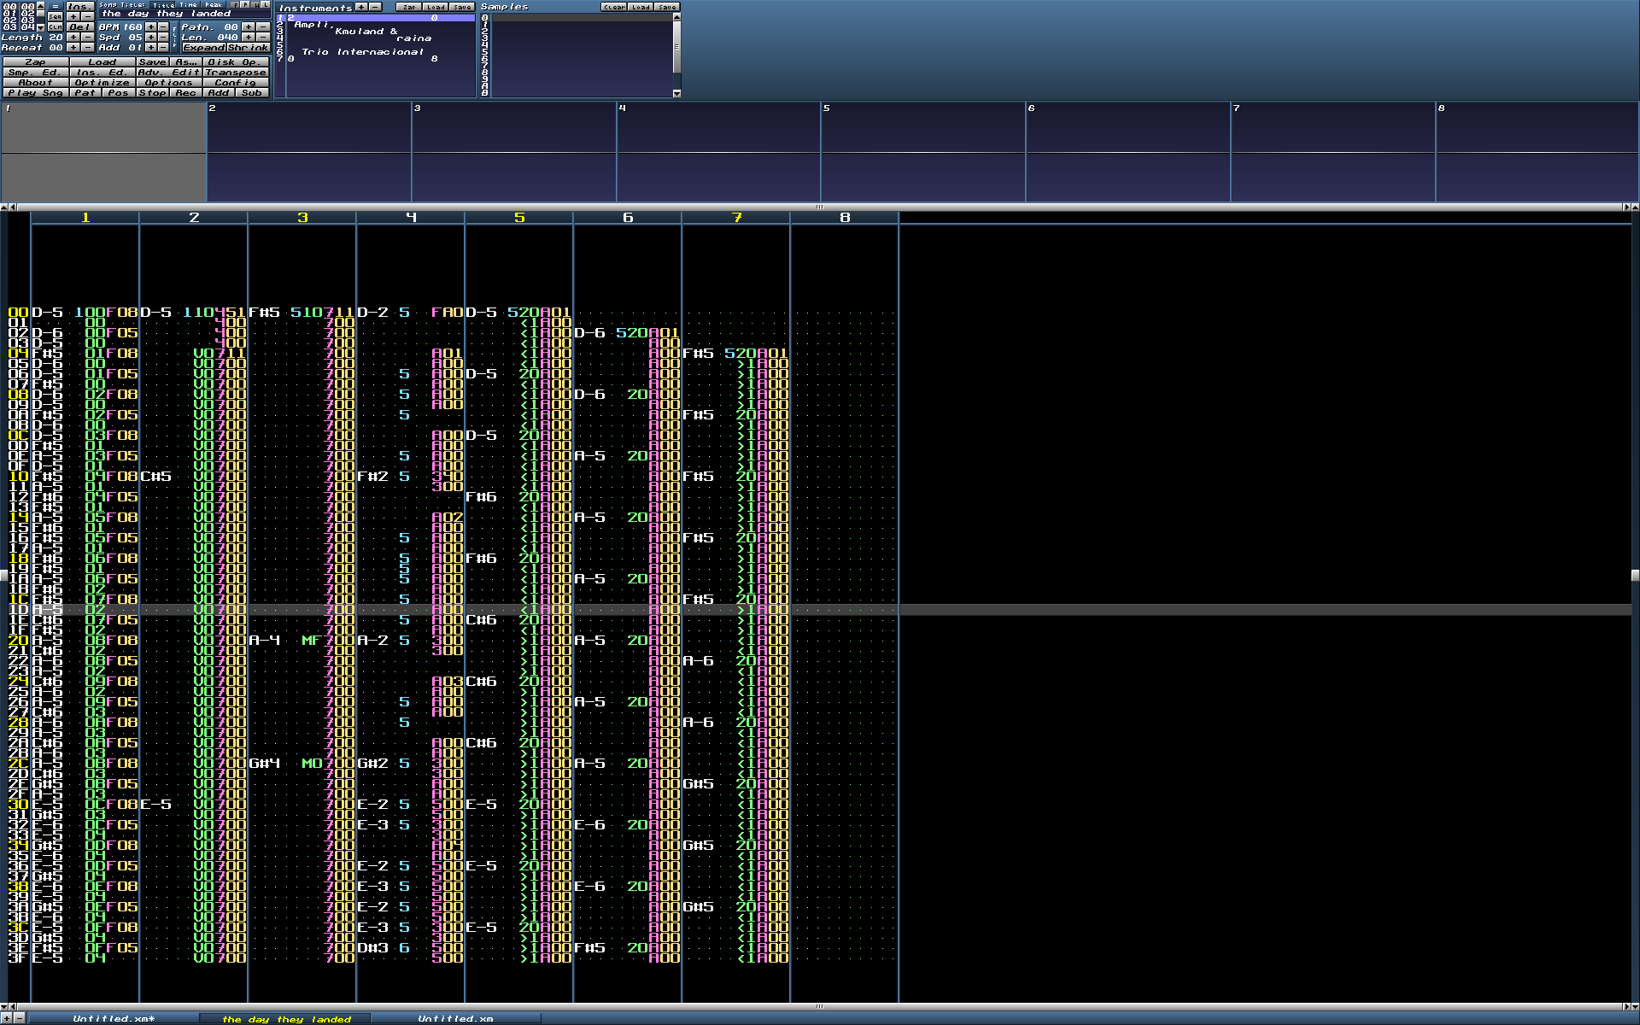Image resolution: width=1640 pixels, height=1025 pixels.
Task: Click the Play Sng button
Action: point(36,93)
